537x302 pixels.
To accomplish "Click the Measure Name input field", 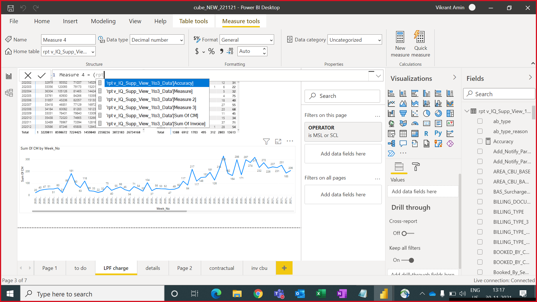I will [68, 40].
